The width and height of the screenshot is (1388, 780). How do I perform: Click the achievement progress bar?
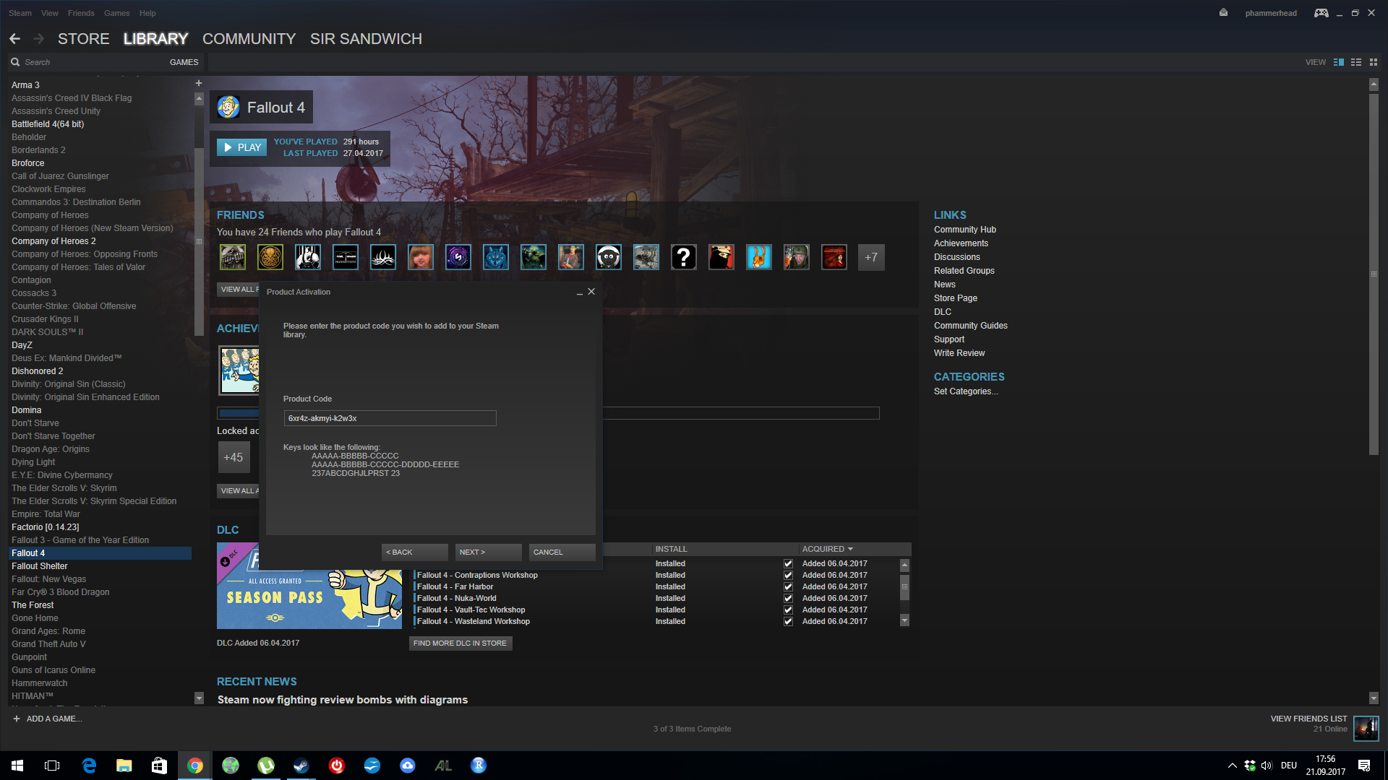pyautogui.click(x=548, y=413)
